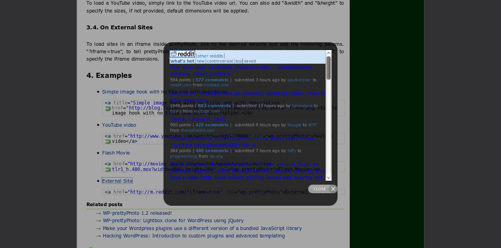Open user paulkerzner profile link

pyautogui.click(x=299, y=80)
